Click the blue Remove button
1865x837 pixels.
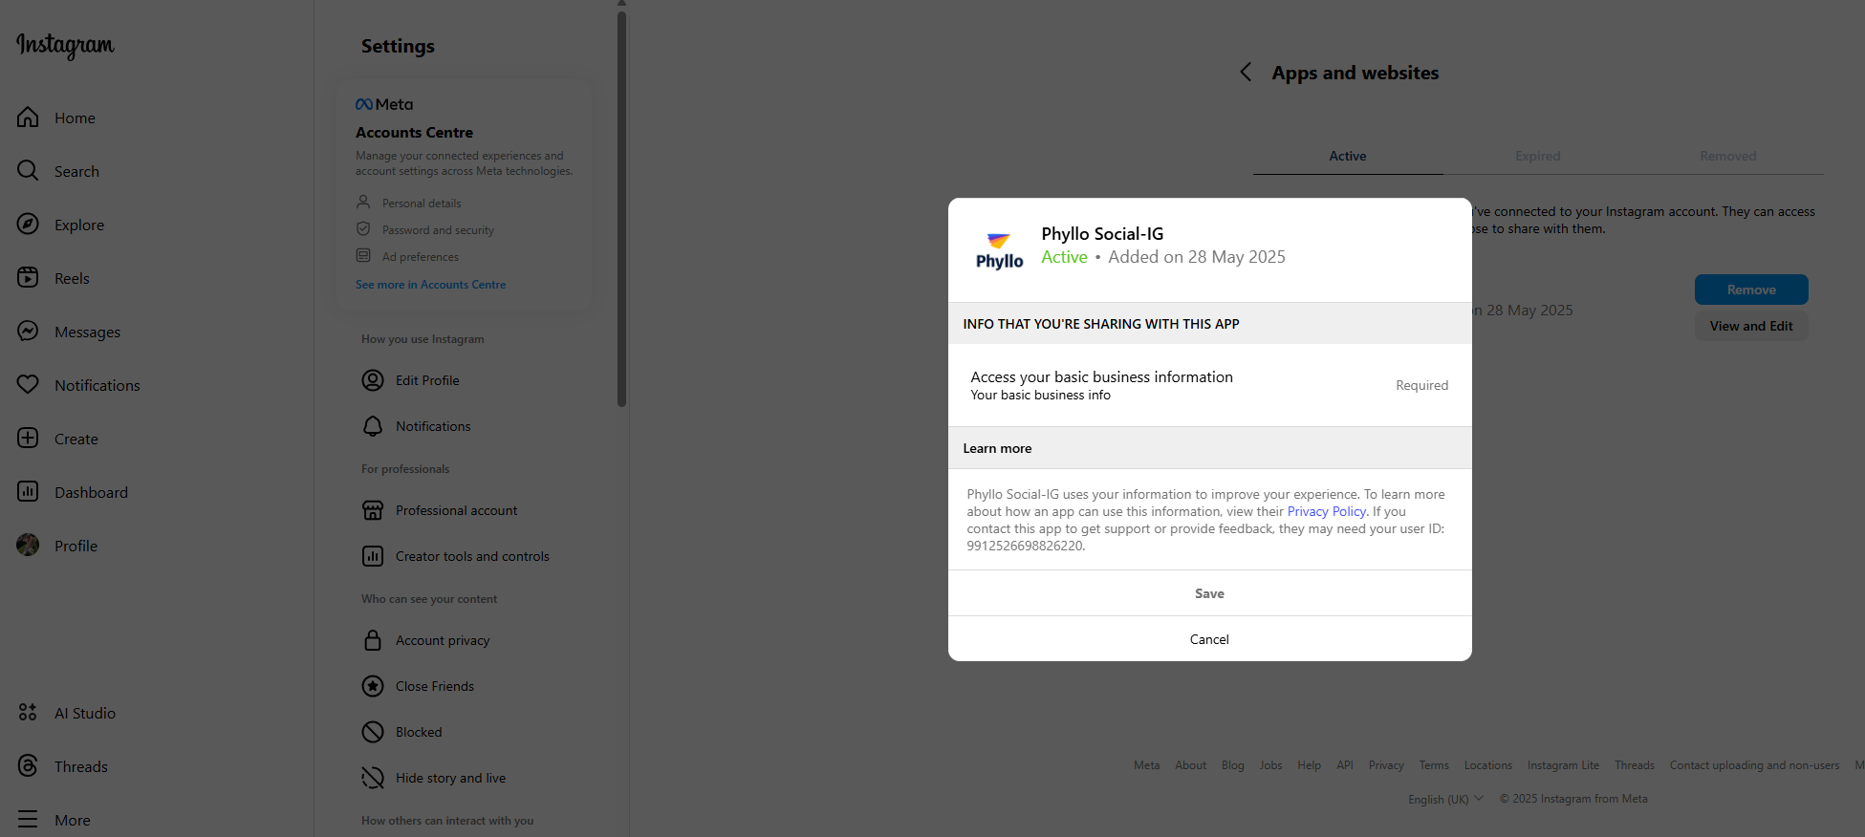point(1751,290)
